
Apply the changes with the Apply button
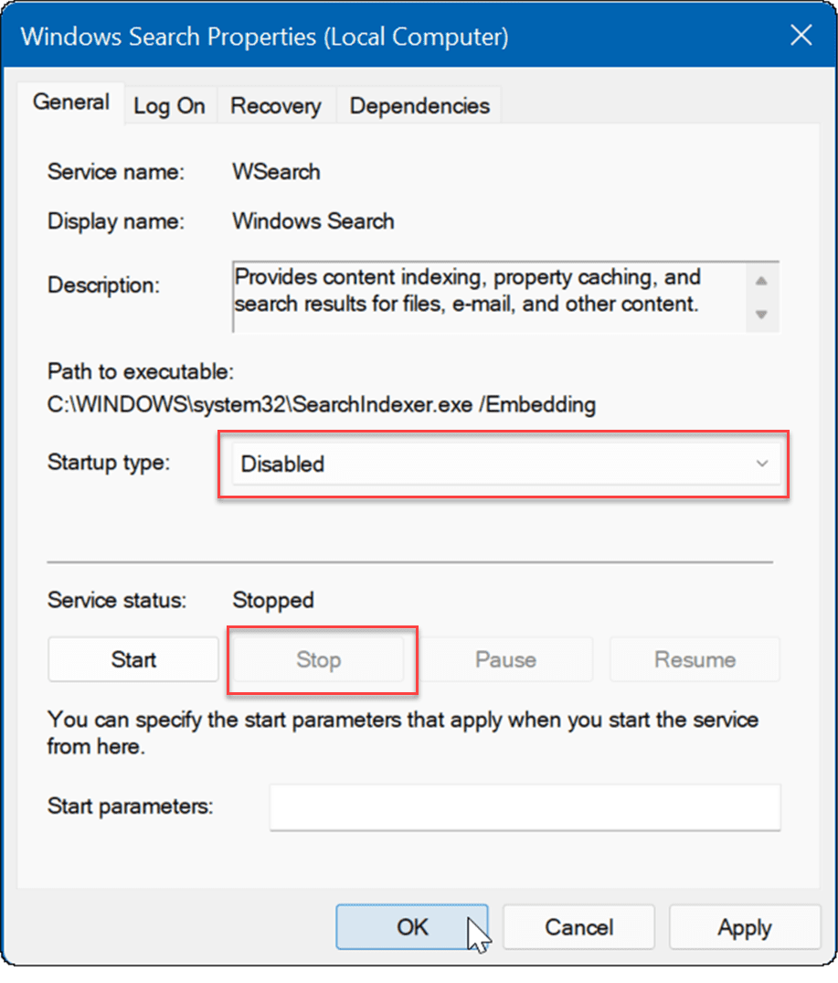(x=744, y=927)
